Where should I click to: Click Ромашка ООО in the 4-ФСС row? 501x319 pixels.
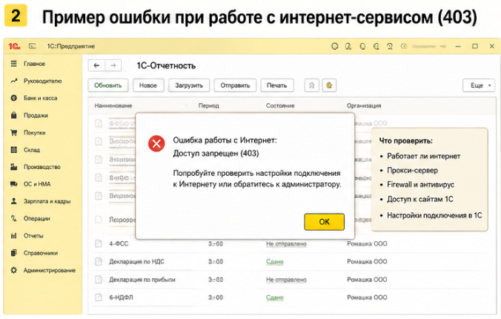(367, 244)
